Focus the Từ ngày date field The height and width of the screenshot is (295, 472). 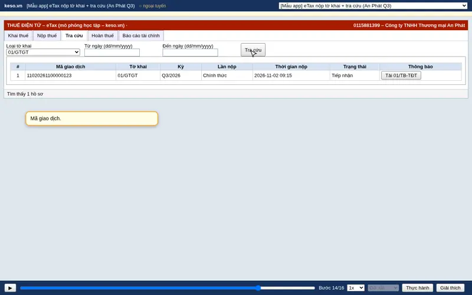[x=112, y=53]
